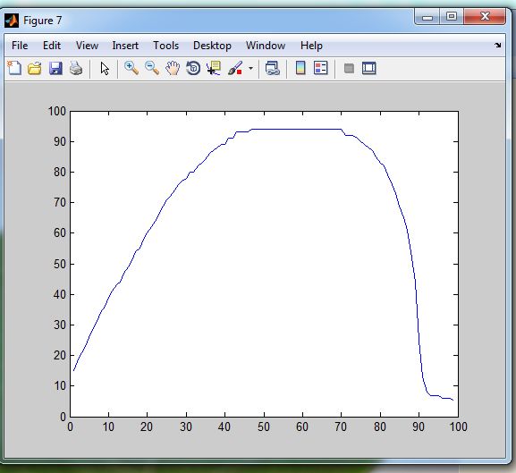Open the Insert menu

[125, 46]
